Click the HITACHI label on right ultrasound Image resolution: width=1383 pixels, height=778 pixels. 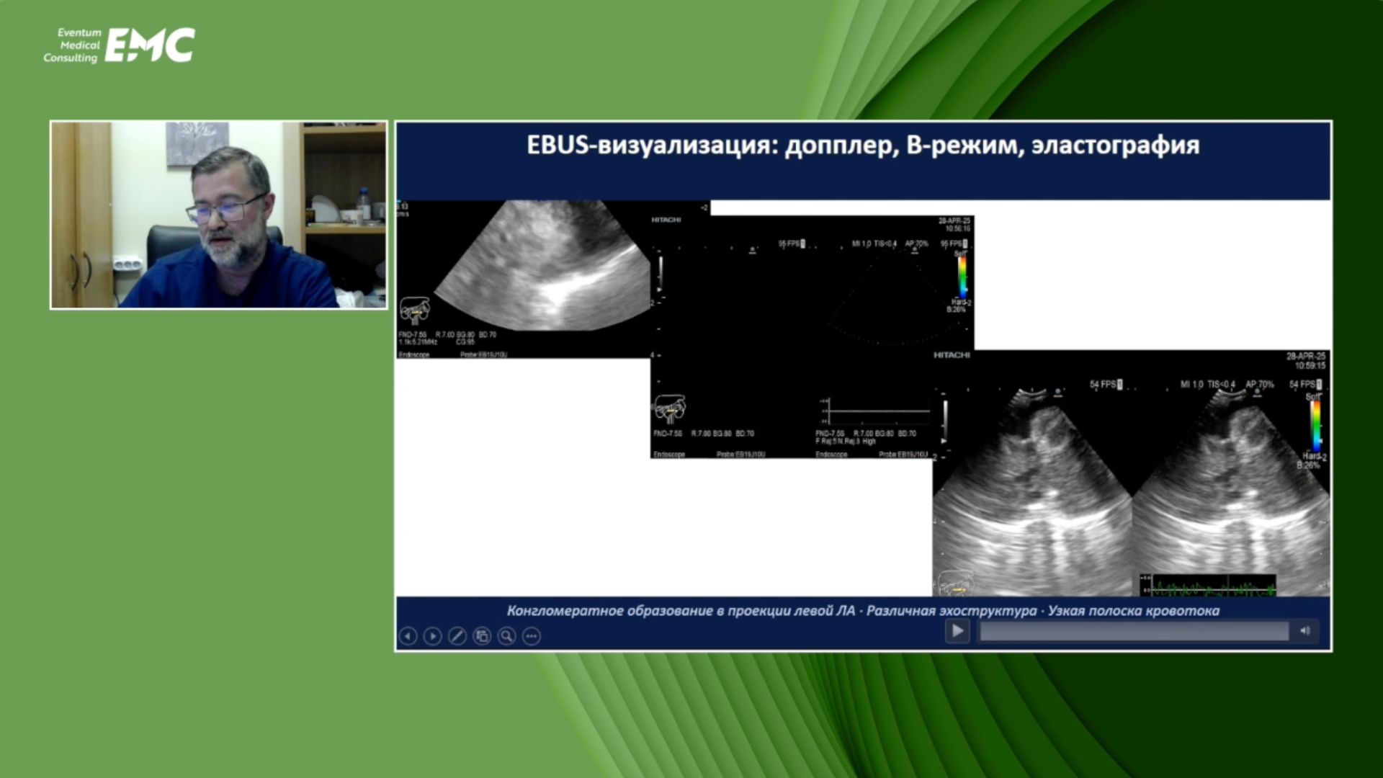click(952, 355)
